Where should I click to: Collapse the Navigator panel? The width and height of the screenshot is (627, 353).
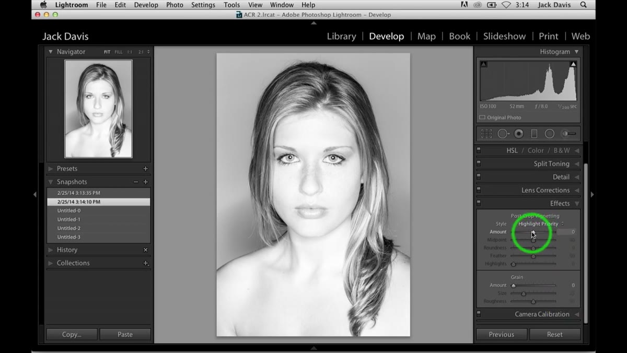pos(51,52)
